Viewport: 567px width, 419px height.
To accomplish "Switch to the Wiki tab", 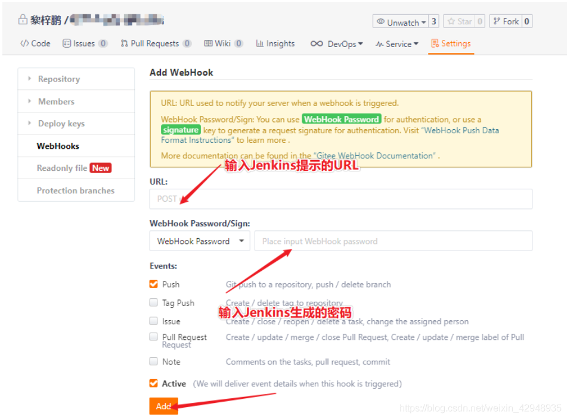I will click(224, 43).
